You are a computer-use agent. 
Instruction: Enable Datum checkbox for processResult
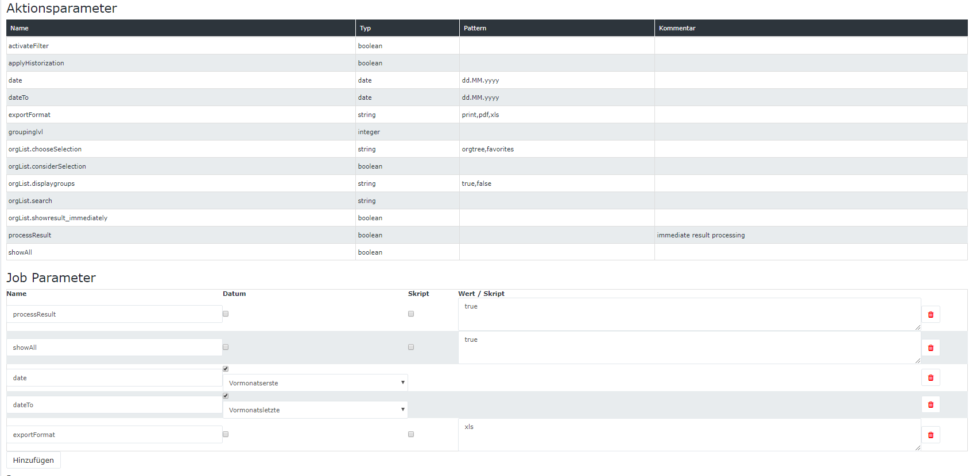point(226,314)
